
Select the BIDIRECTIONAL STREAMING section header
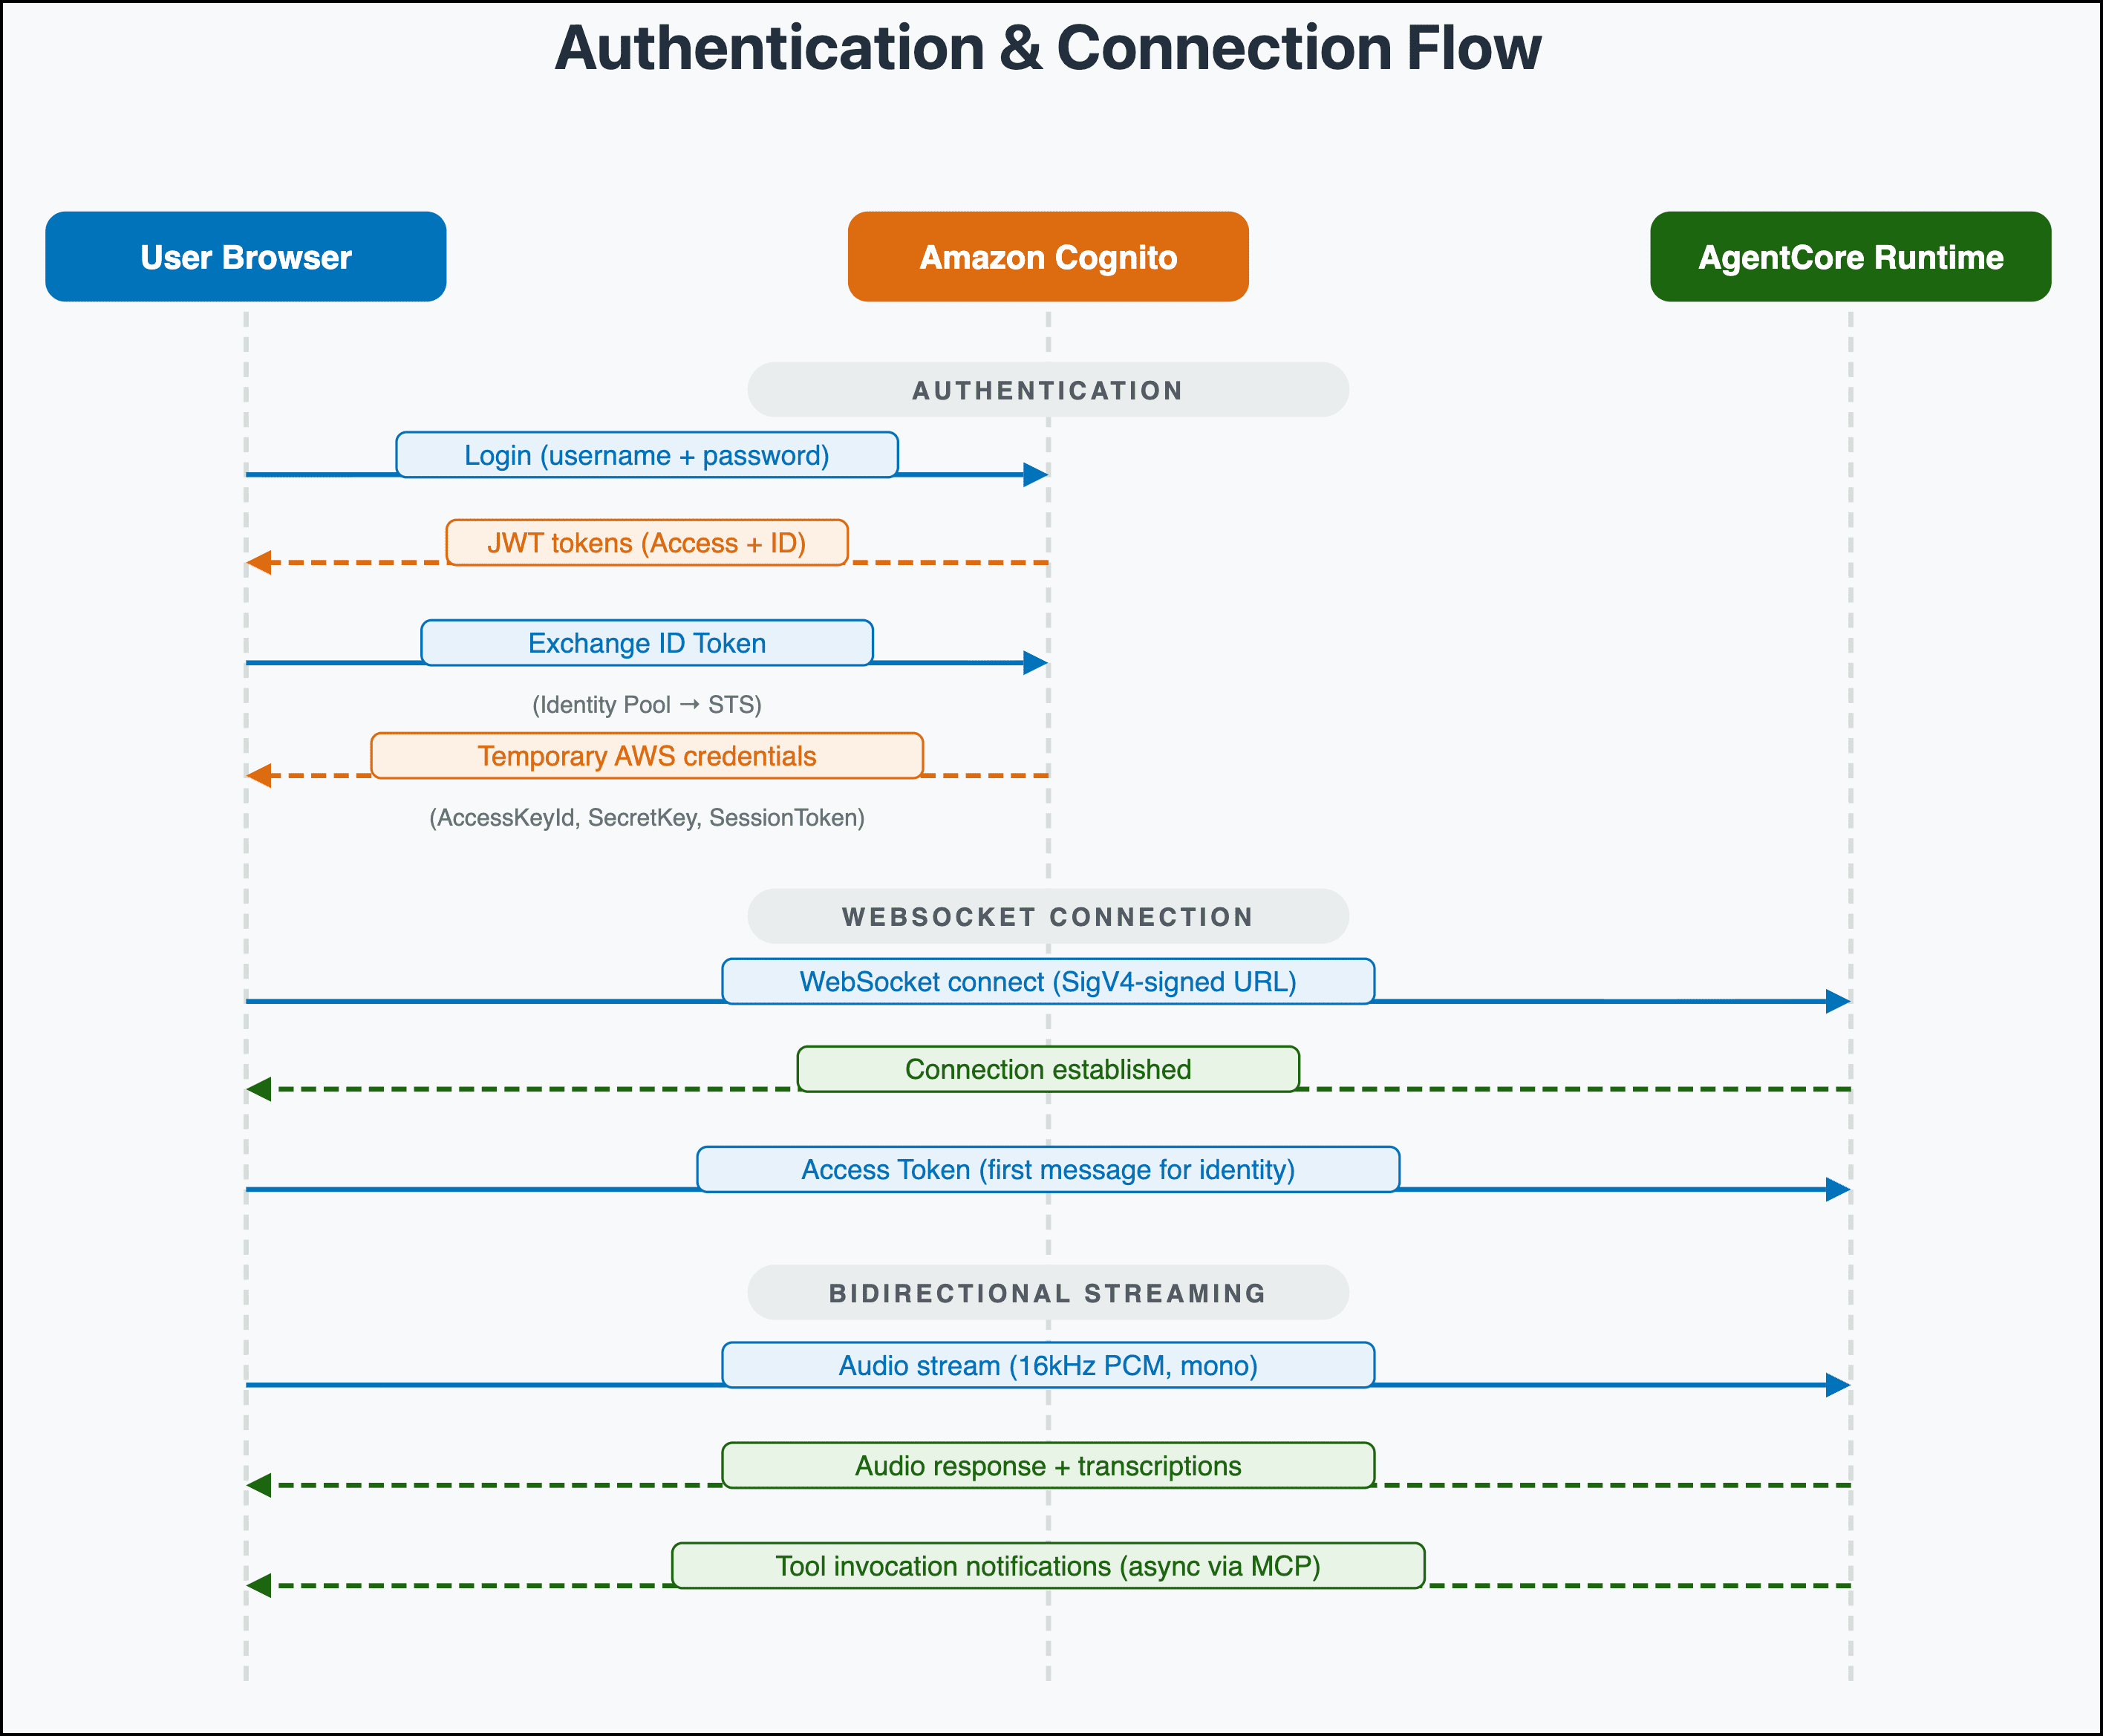pos(1047,1292)
